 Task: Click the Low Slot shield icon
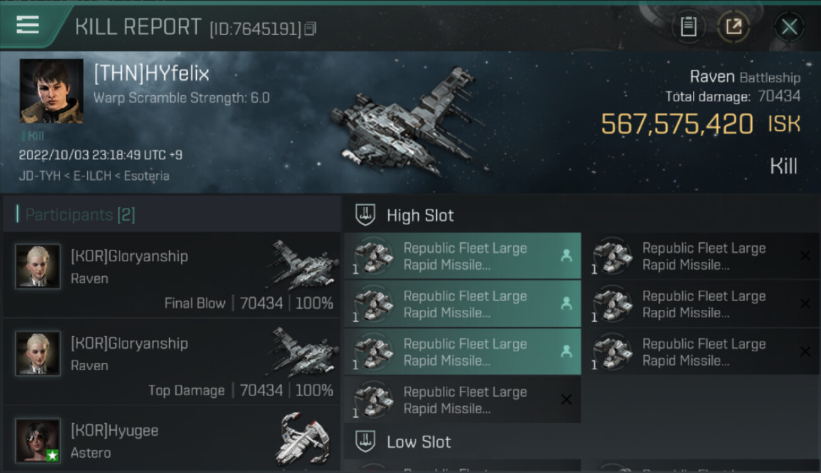tap(365, 441)
